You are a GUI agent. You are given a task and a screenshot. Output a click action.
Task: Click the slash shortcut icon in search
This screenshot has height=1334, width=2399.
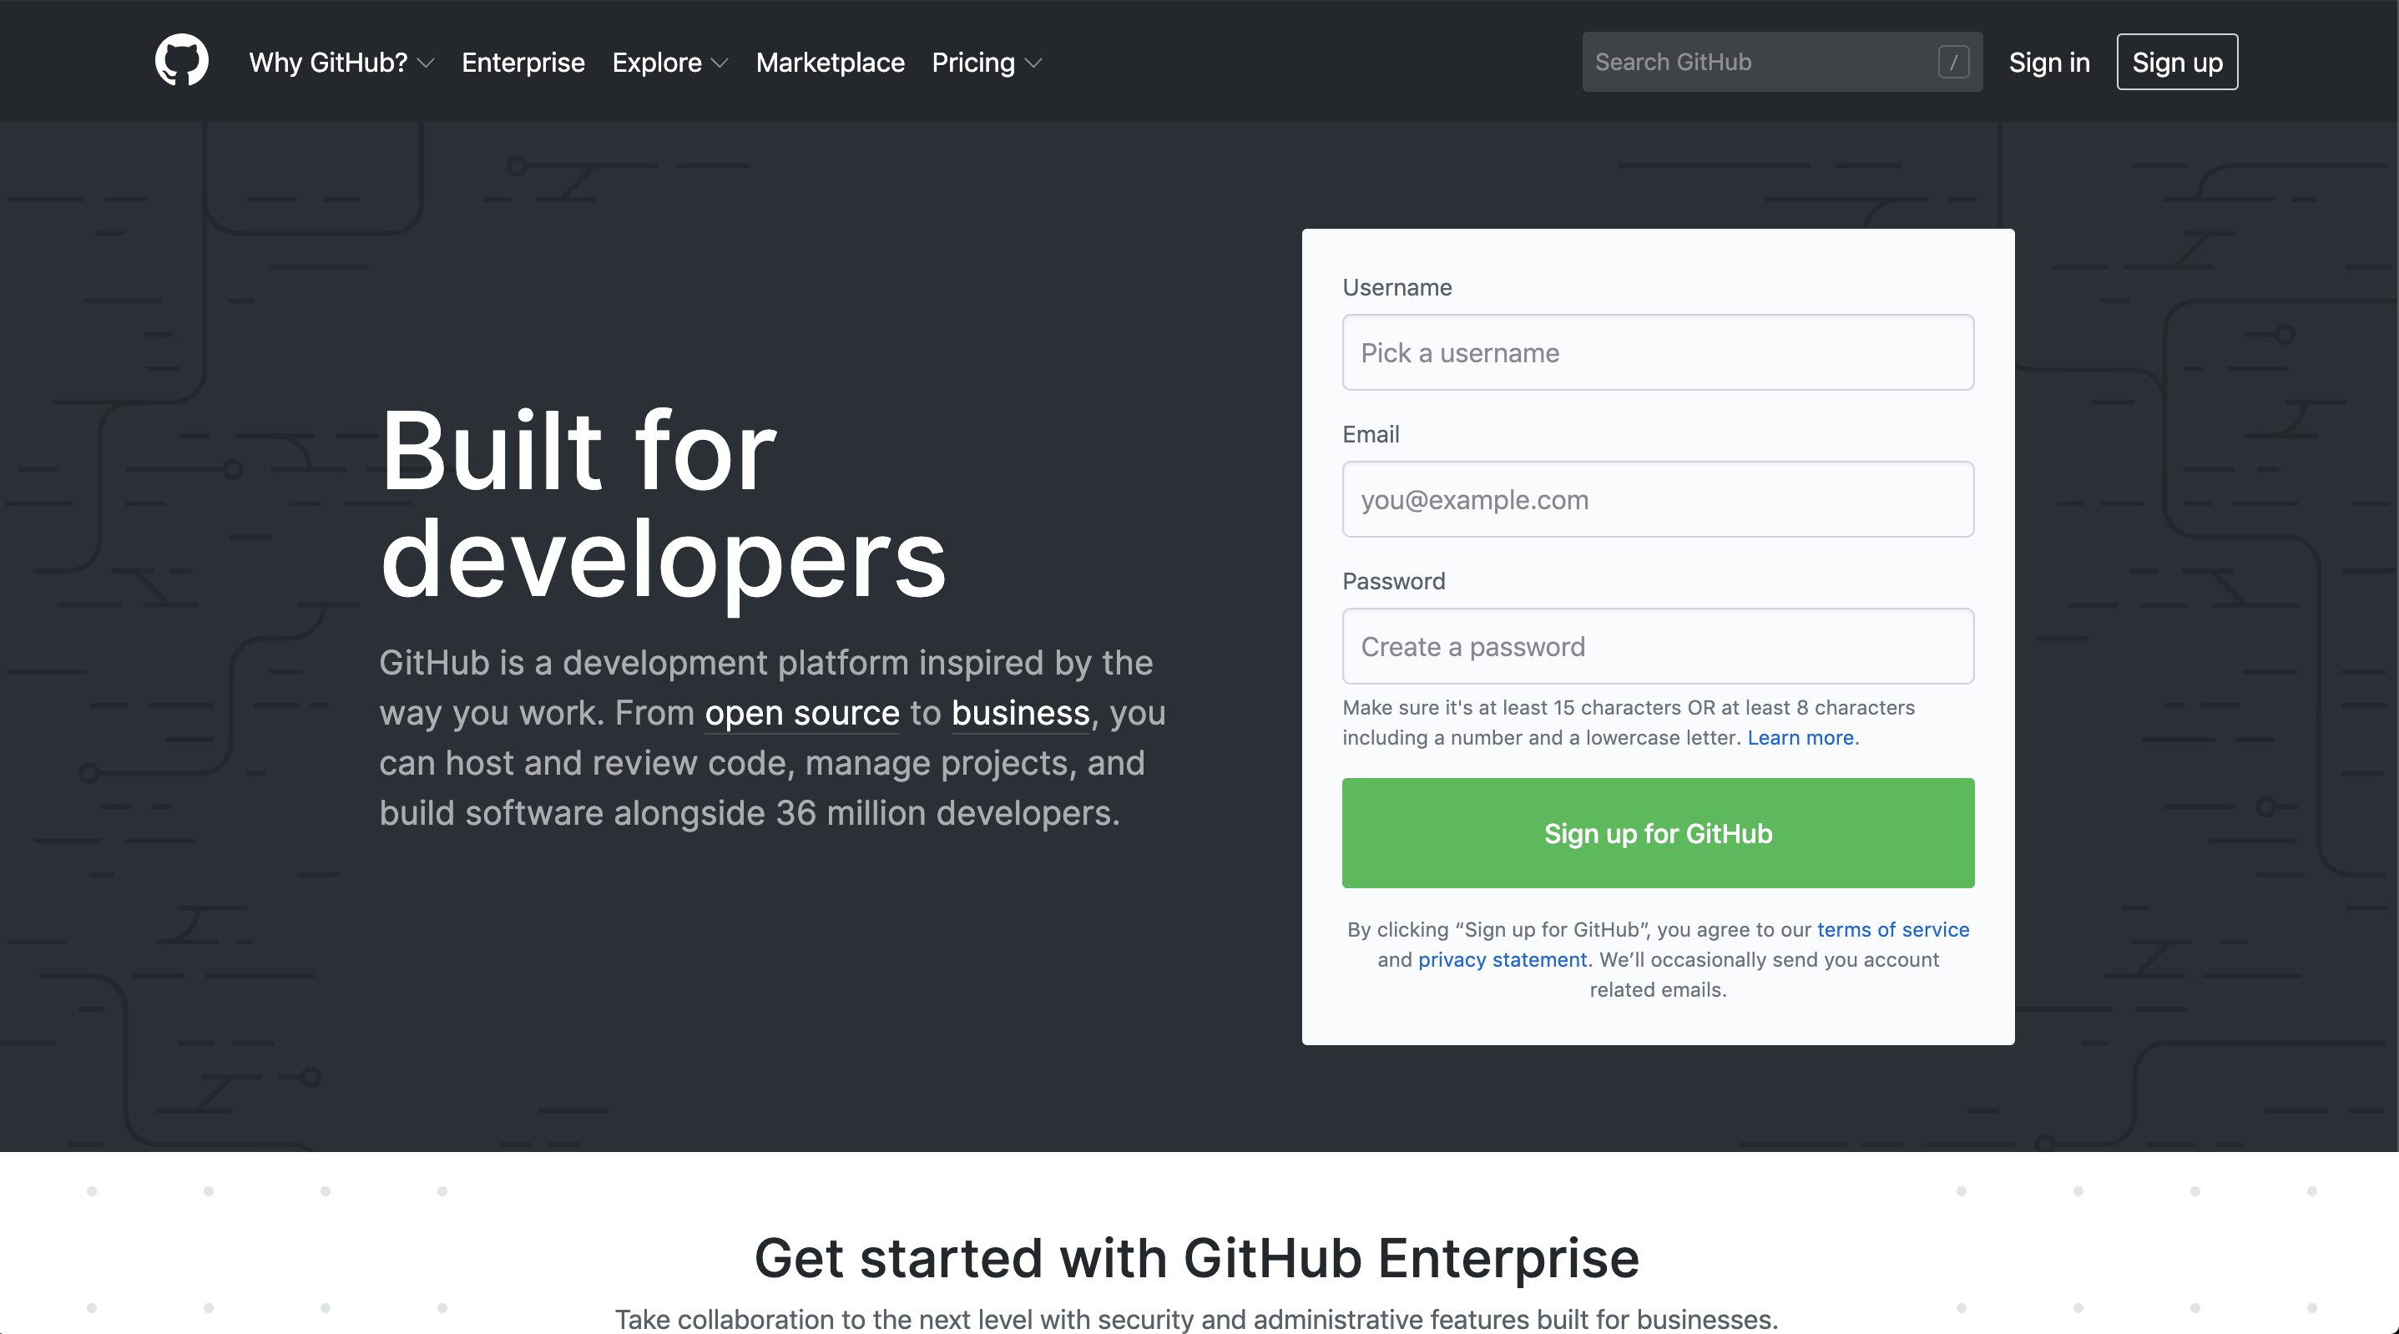click(1953, 63)
